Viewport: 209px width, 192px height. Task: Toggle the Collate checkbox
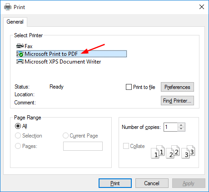pyautogui.click(x=126, y=146)
